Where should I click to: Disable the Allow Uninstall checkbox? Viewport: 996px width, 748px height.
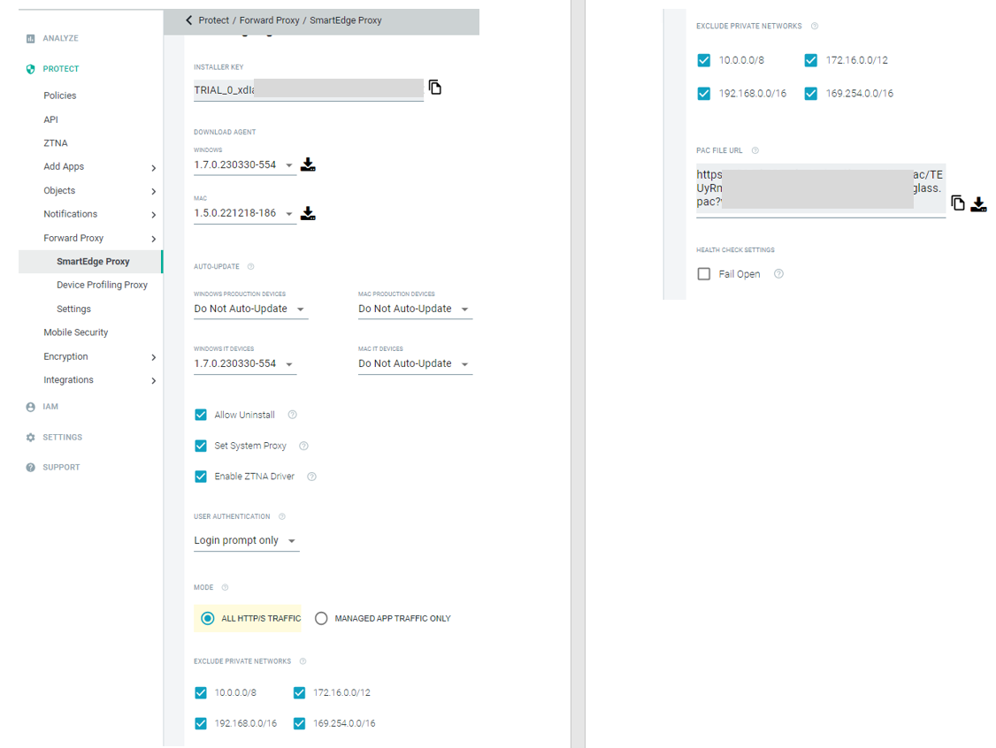click(201, 415)
